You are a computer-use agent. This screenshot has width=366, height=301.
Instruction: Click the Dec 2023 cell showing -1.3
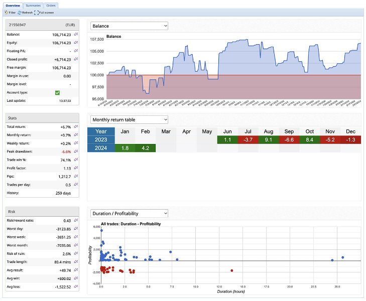350,139
